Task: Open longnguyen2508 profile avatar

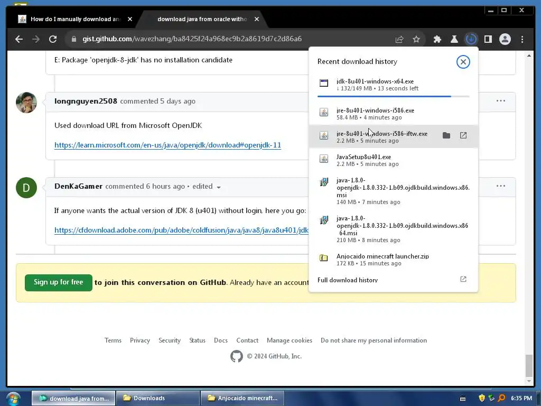Action: (x=26, y=102)
